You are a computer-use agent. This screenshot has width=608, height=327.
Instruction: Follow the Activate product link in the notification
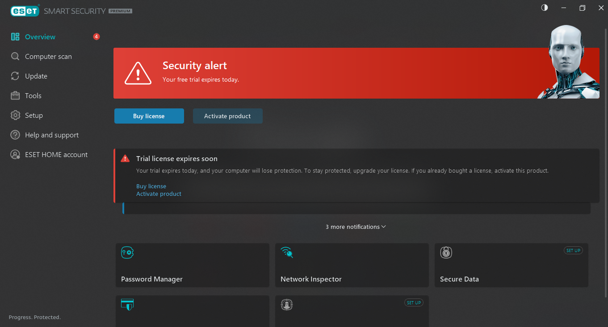click(159, 194)
